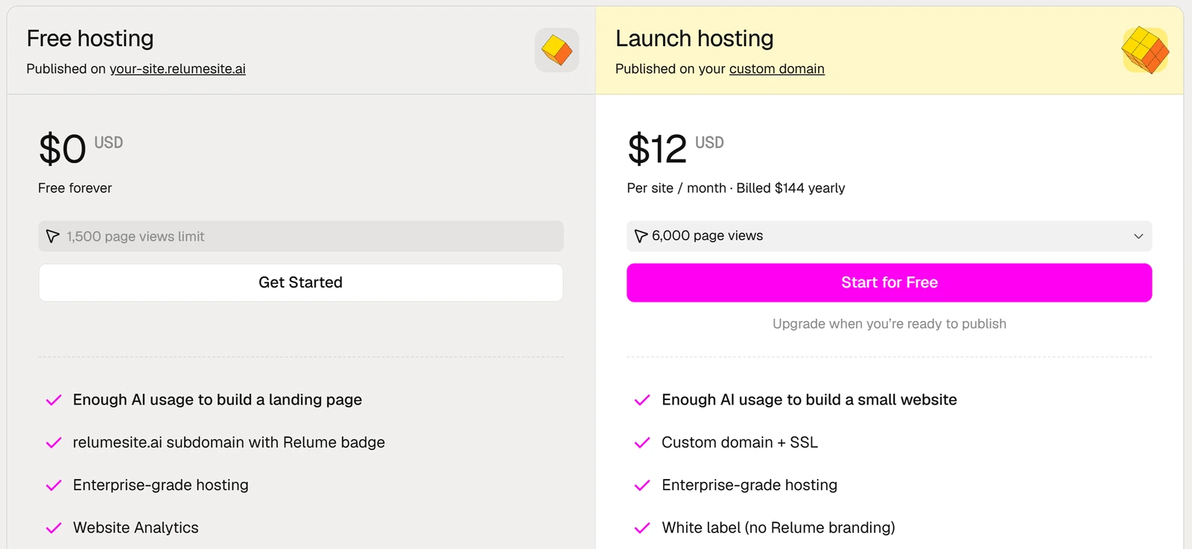1192x549 pixels.
Task: Click Enough AI usage to build a small website
Action: [x=809, y=400]
